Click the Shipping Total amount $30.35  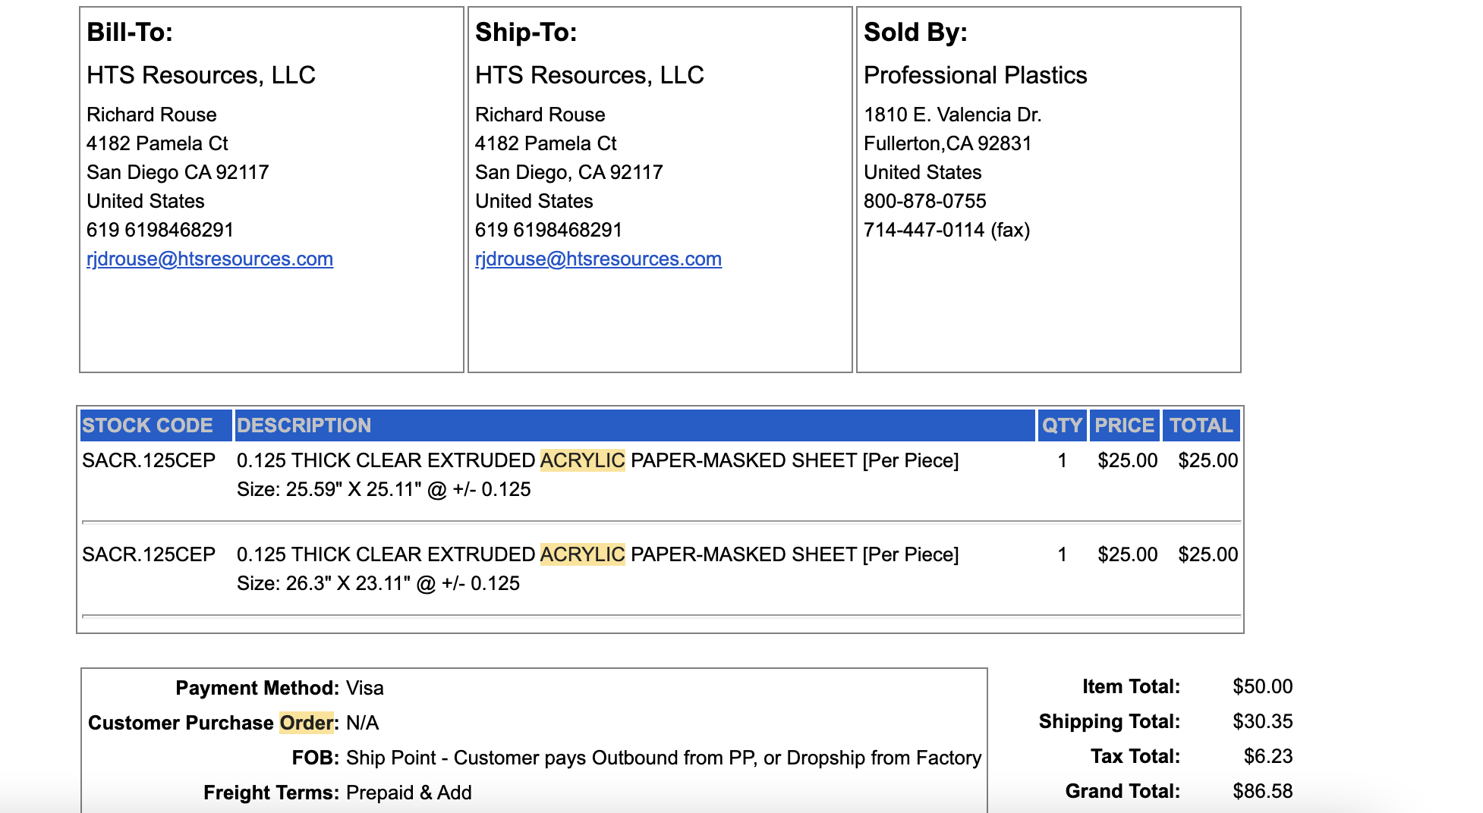pos(1262,721)
